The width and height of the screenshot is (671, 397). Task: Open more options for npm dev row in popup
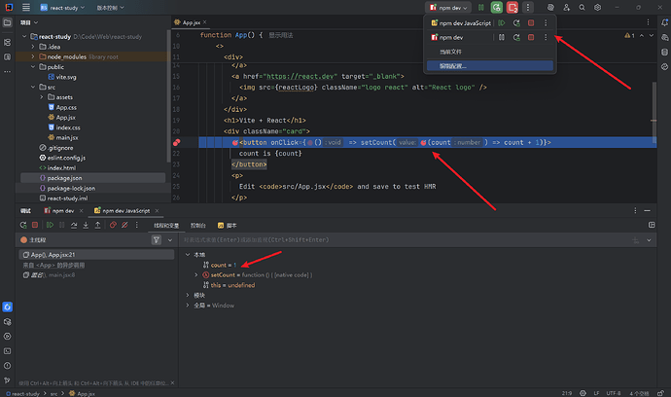click(546, 37)
